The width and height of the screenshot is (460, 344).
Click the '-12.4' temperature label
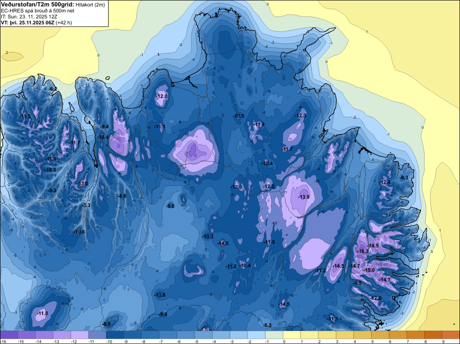tap(385, 182)
